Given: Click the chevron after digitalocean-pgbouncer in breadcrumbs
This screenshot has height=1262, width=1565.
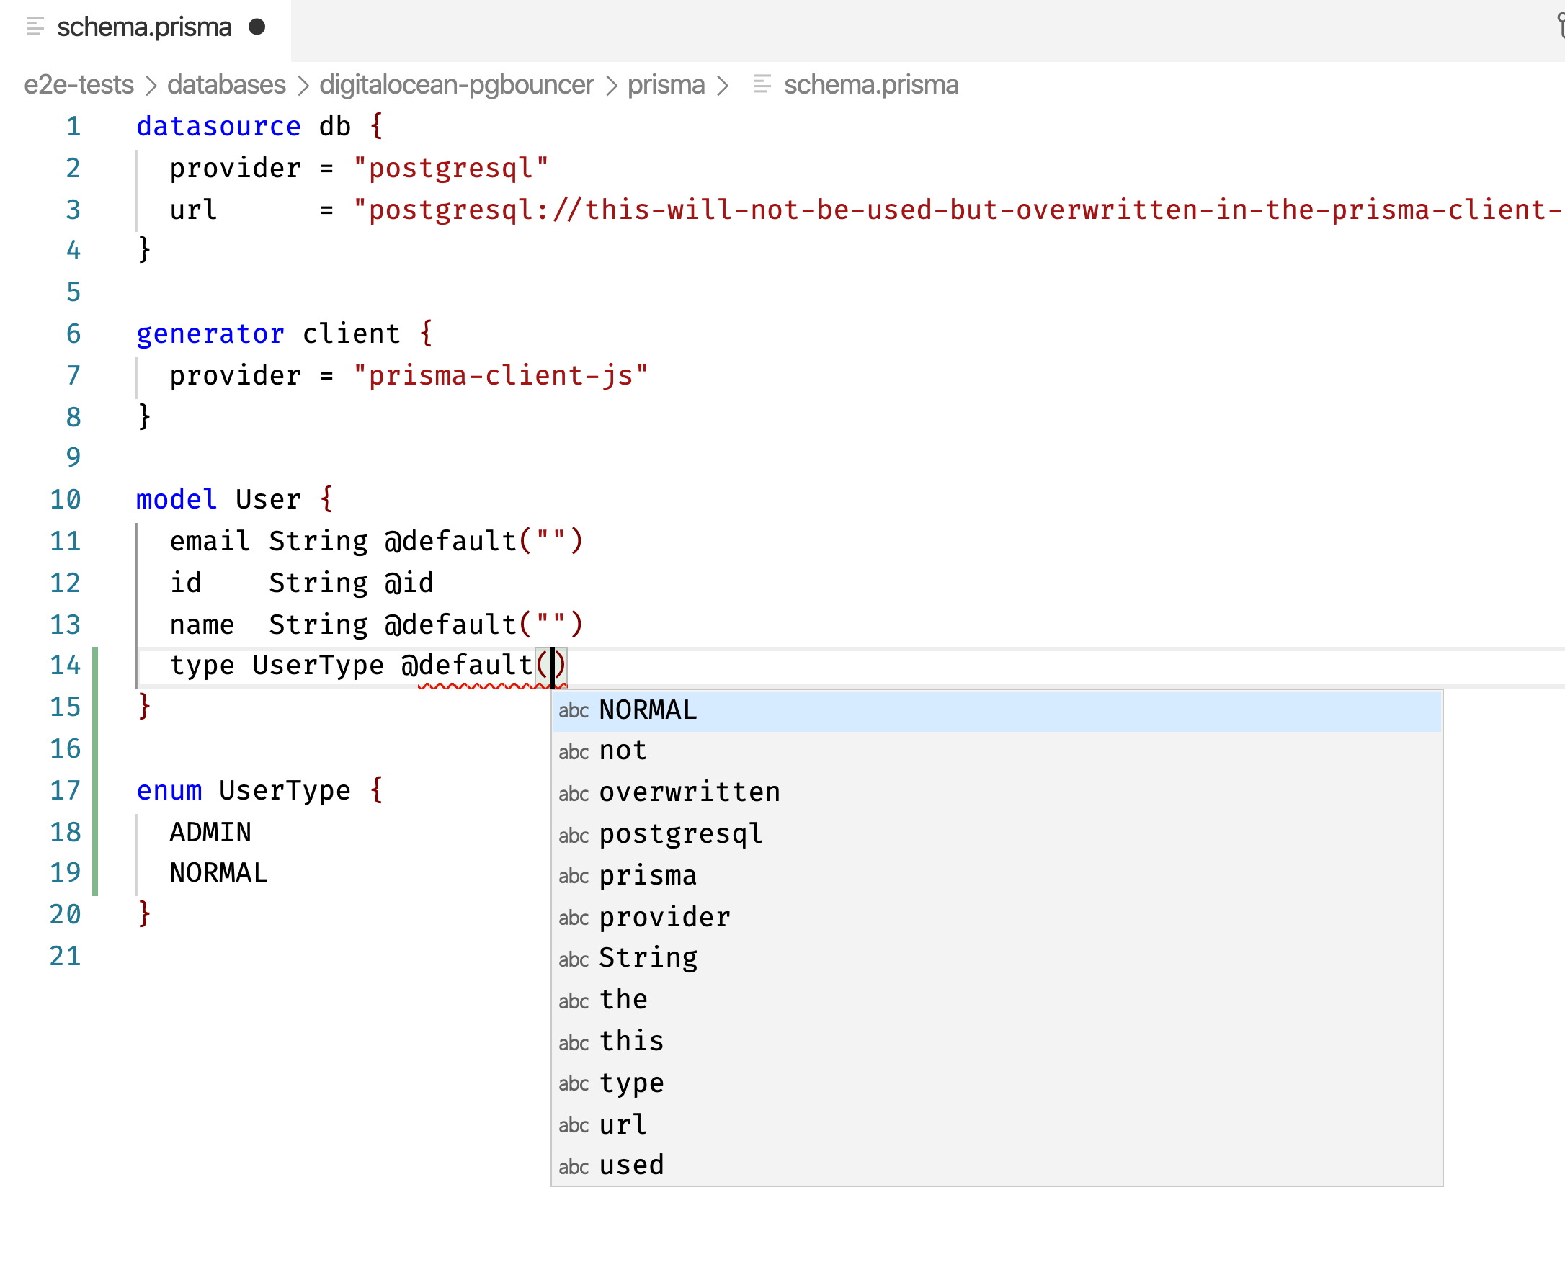Looking at the screenshot, I should [612, 84].
